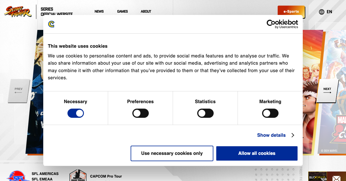Click the envelope mail icon

(336, 178)
